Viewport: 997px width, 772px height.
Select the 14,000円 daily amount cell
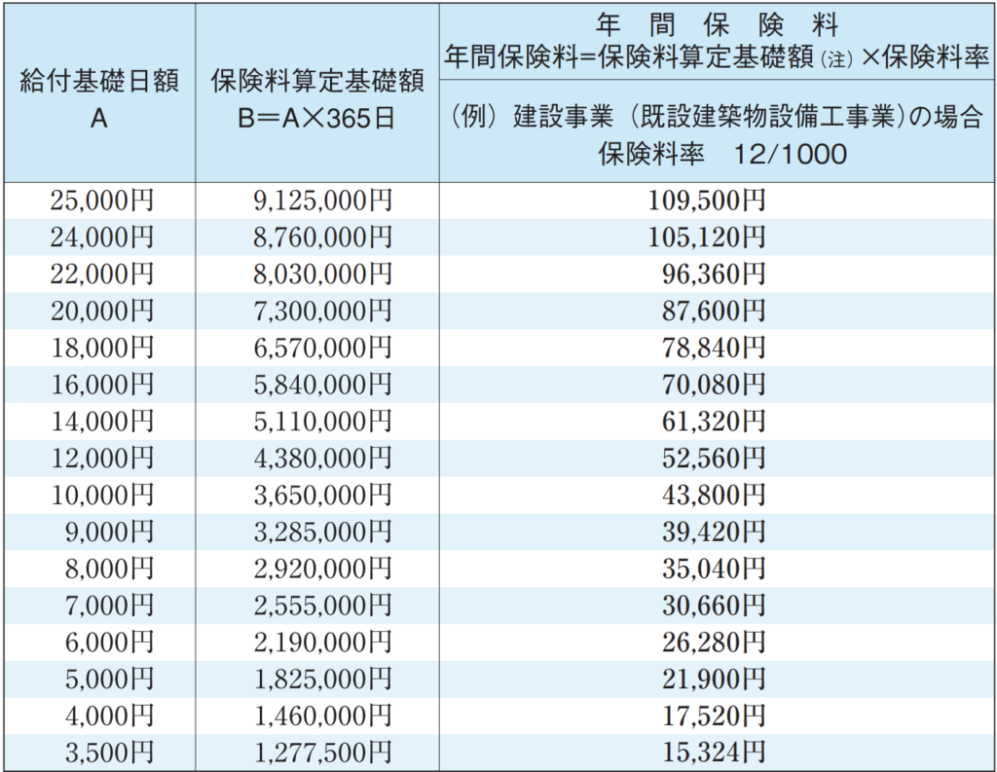102,423
